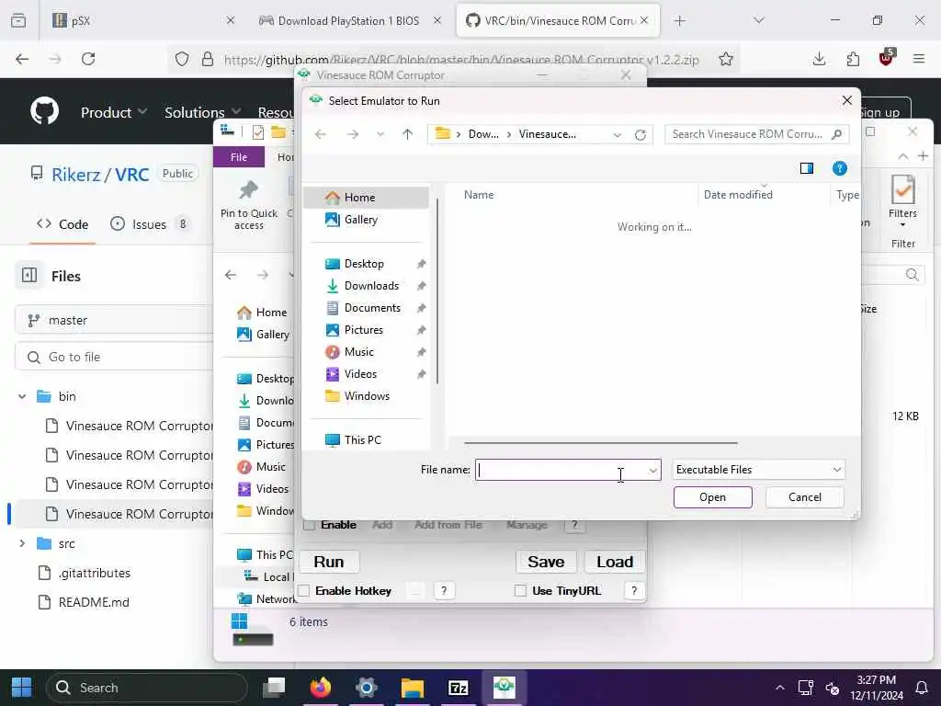Open the Firefox downloads panel

click(x=819, y=59)
